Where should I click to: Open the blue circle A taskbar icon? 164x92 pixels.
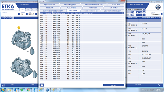tap(35, 90)
